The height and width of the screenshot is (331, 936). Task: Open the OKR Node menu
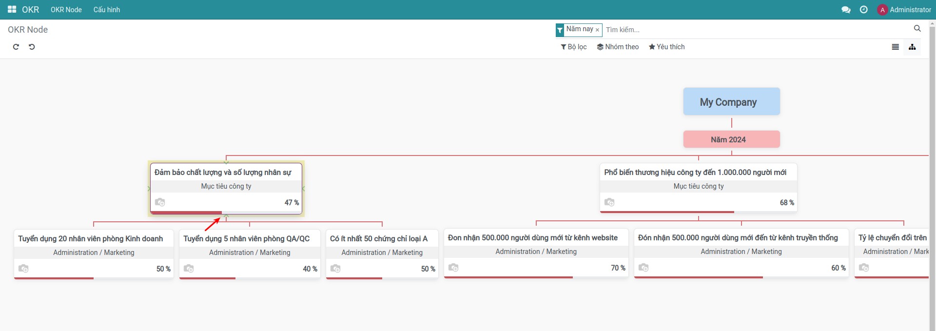(x=66, y=10)
